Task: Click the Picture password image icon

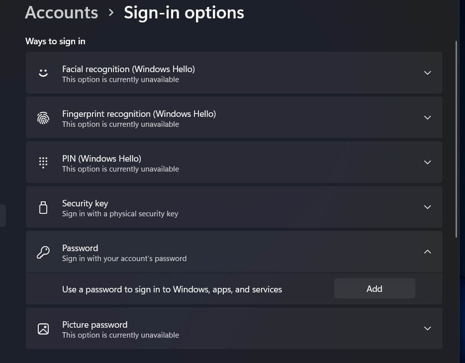Action: point(43,329)
